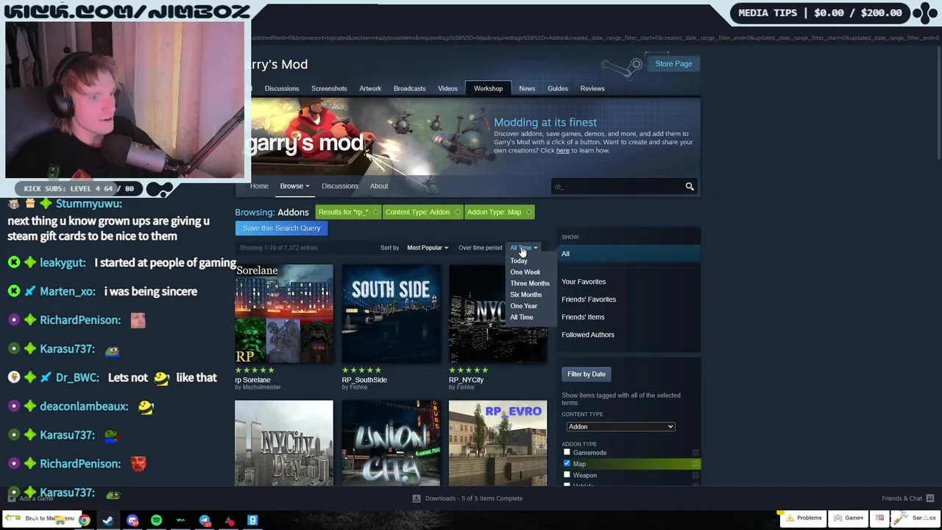Switch to the Broadcasts tab

coord(409,88)
